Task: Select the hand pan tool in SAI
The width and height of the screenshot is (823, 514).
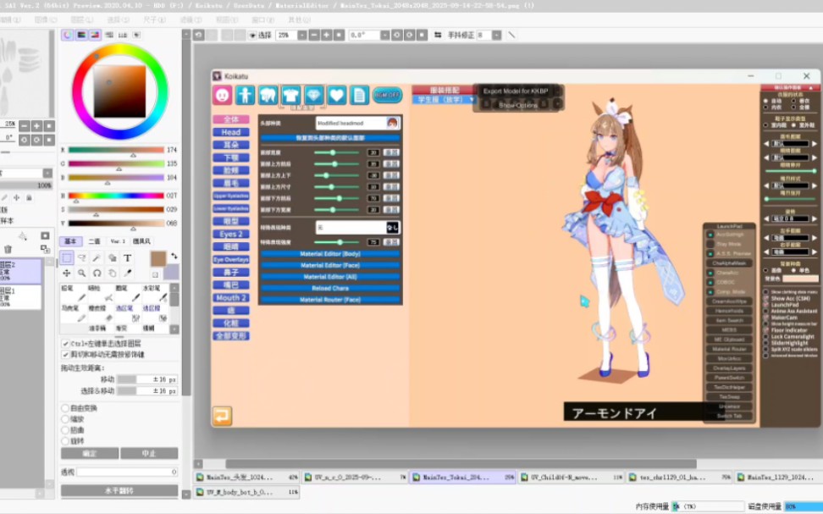Action: 113,273
